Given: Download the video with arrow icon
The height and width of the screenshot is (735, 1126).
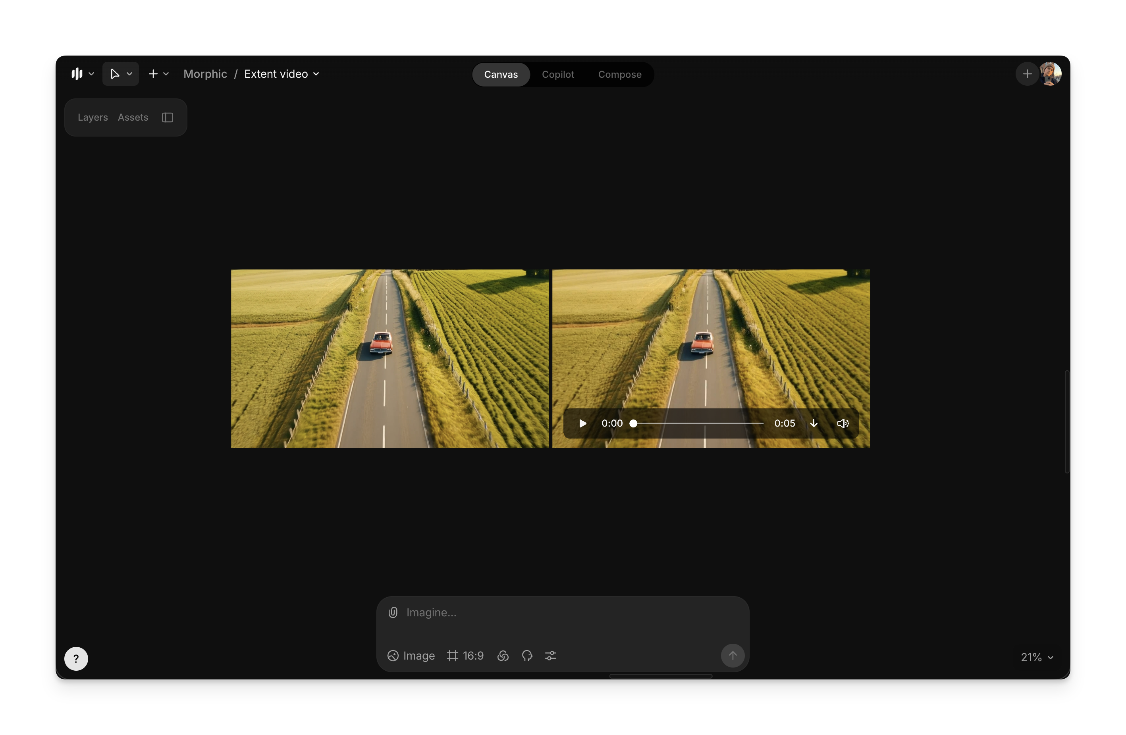Looking at the screenshot, I should 814,423.
